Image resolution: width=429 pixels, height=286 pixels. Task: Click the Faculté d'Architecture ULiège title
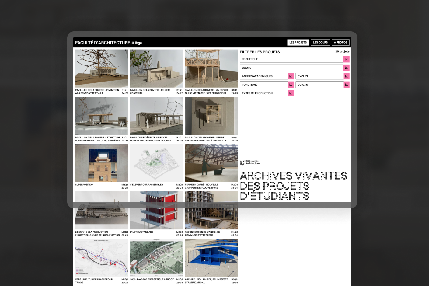108,43
